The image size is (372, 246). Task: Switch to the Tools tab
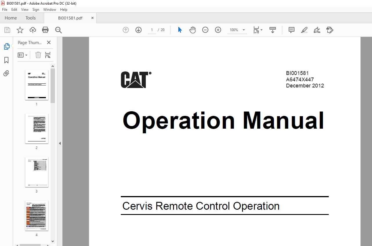click(x=30, y=18)
